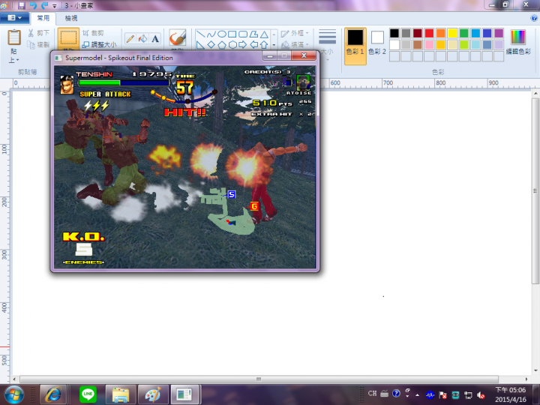Choose the Left arrow shape
Image resolution: width=540 pixels, height=405 pixels.
pos(253,44)
